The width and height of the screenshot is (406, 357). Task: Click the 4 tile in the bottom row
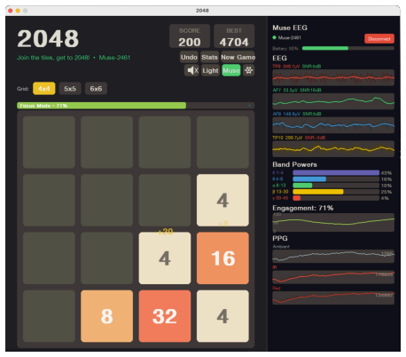(223, 316)
